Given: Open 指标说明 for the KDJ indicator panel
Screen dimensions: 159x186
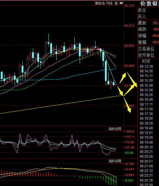Looking at the screenshot, I should coord(115,129).
